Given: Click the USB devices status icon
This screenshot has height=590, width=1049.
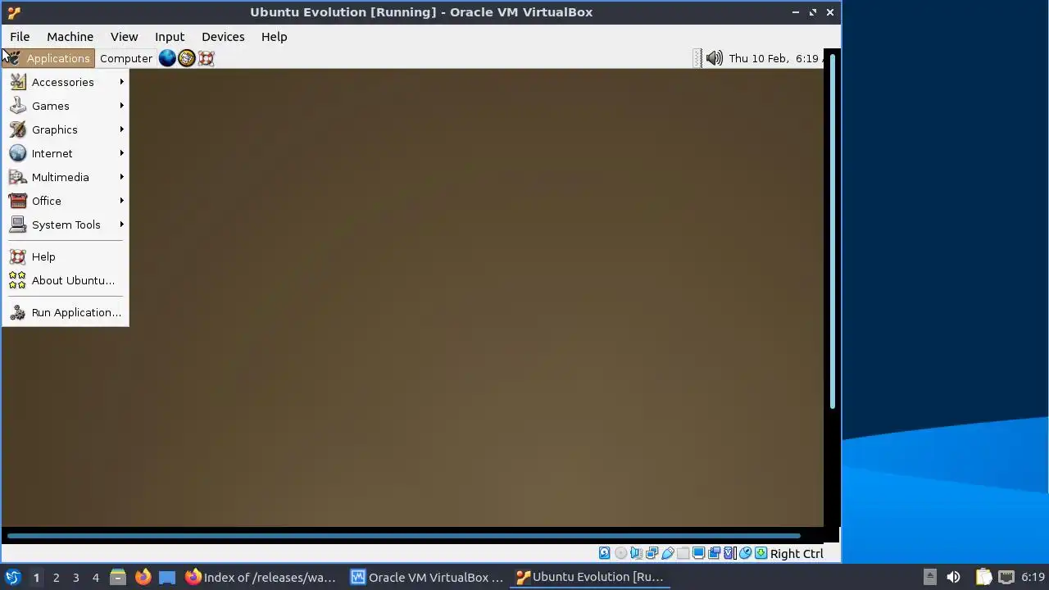Looking at the screenshot, I should [668, 553].
